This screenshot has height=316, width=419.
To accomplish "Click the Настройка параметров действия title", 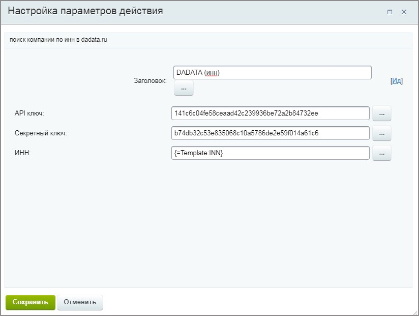I will click(85, 11).
